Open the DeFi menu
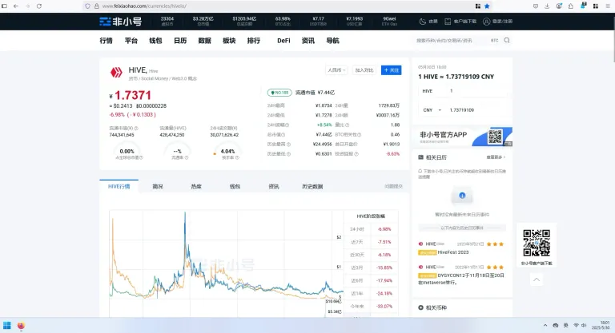This screenshot has height=333, width=615. pos(283,41)
